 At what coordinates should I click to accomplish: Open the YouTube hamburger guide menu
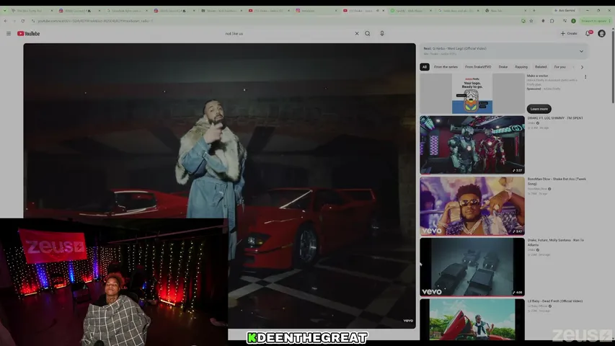click(9, 34)
